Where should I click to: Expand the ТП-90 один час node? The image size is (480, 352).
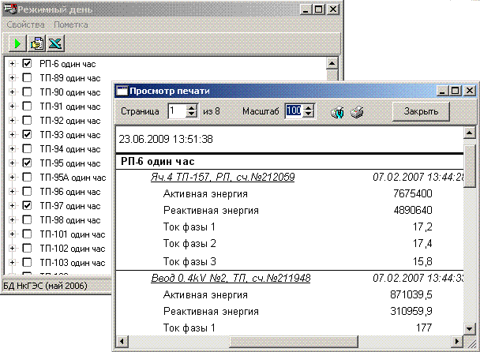(x=12, y=92)
